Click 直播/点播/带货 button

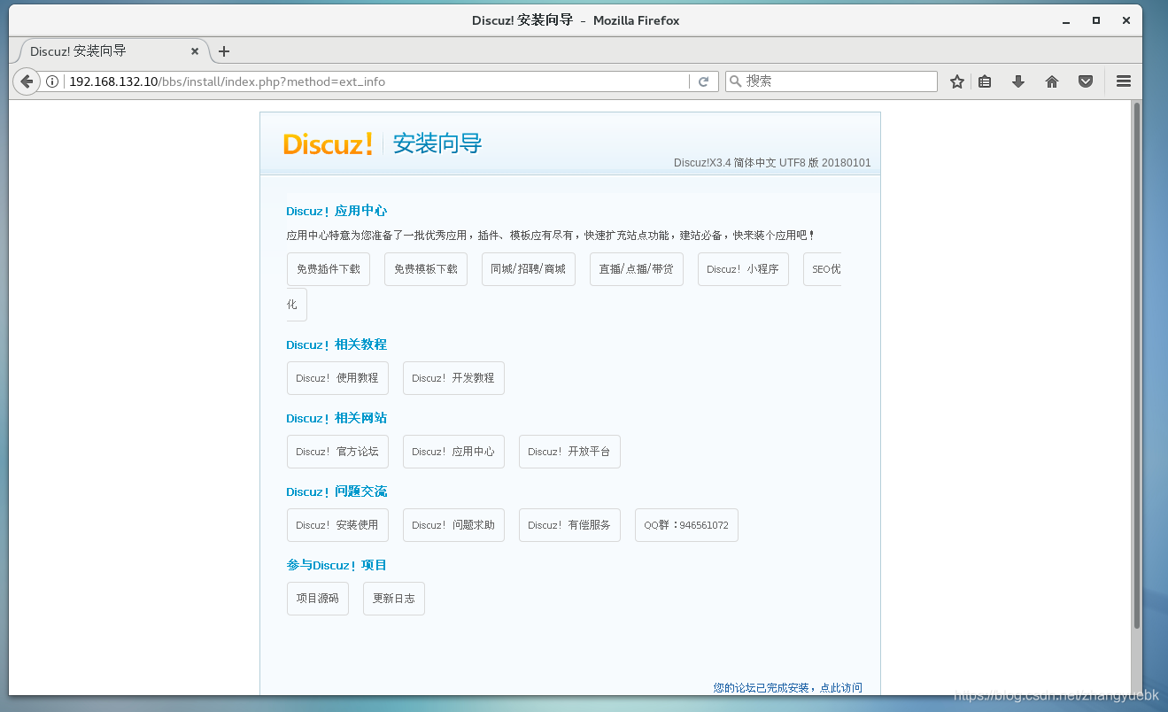[x=637, y=269]
